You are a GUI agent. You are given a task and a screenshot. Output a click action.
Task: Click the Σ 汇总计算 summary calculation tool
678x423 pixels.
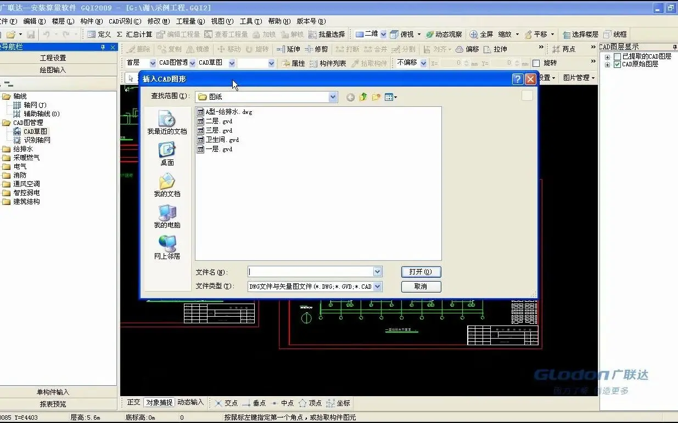135,34
